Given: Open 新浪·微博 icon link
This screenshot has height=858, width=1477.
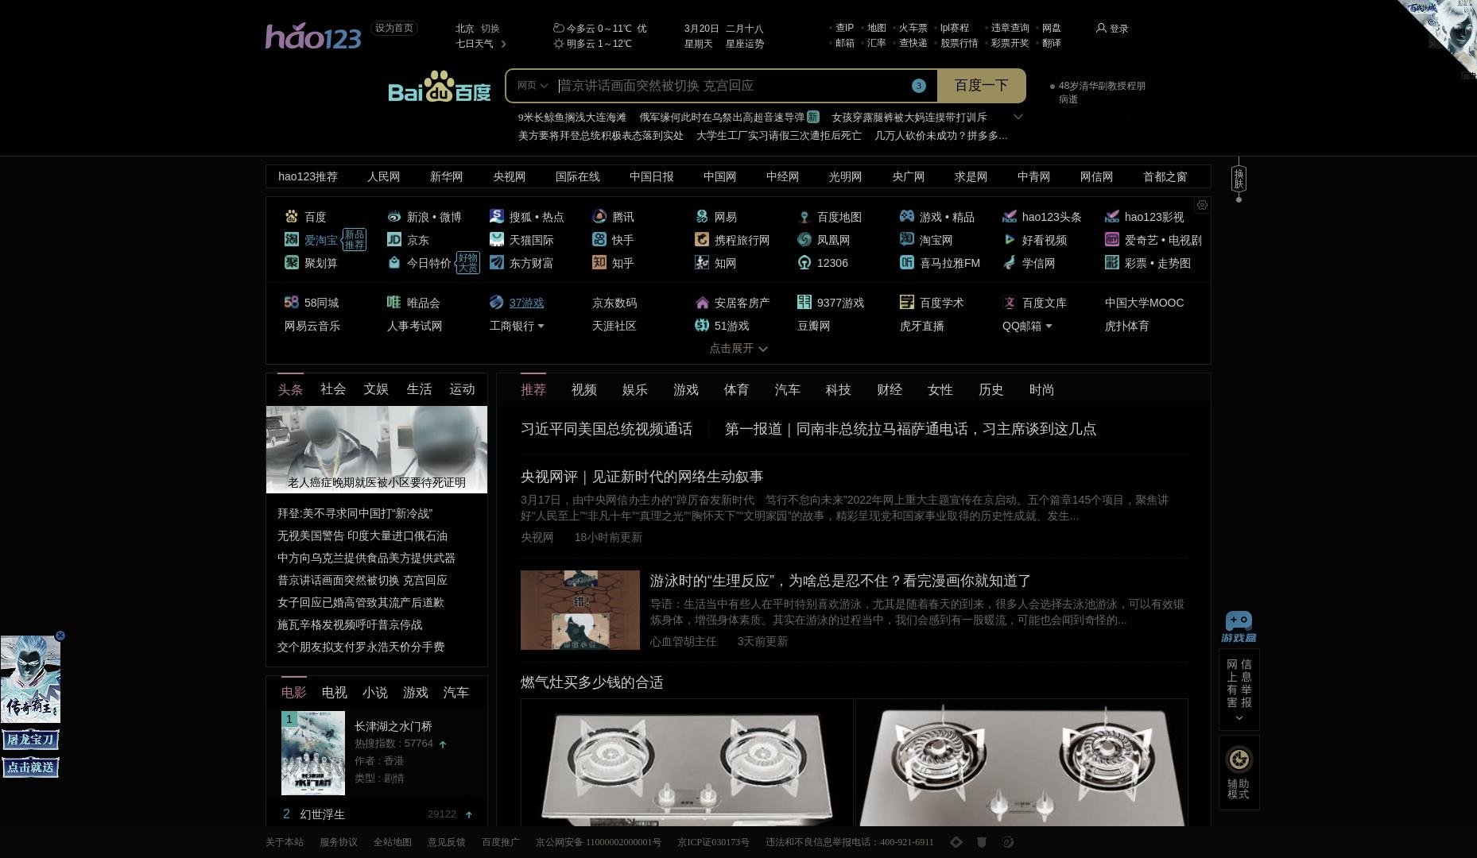Looking at the screenshot, I should 394,216.
